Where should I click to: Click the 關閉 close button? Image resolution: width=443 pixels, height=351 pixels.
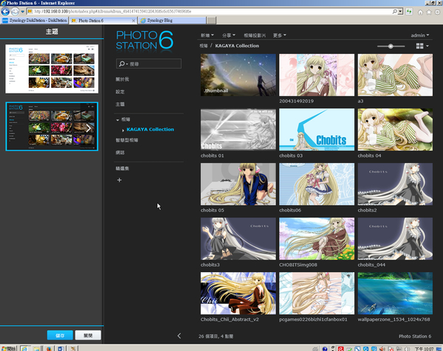(x=87, y=335)
